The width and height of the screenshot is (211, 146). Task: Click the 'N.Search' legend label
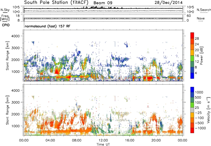point(204,10)
